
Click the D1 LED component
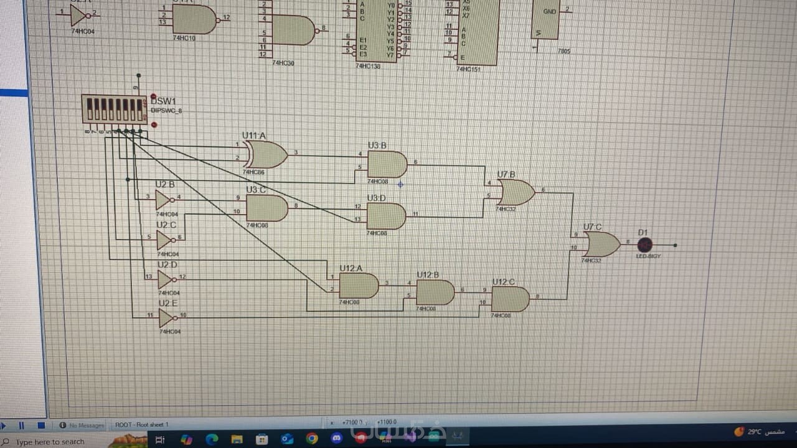coord(644,245)
